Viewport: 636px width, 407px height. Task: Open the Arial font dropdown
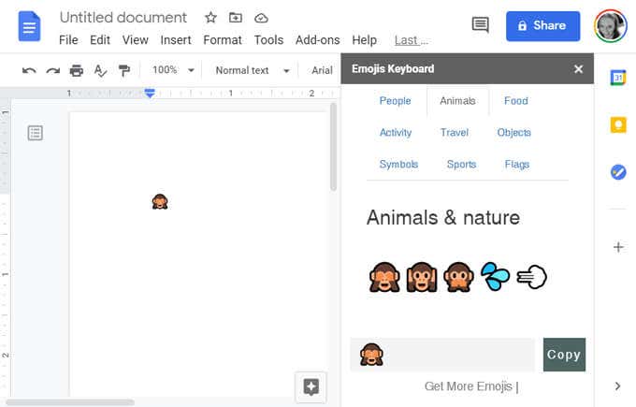322,70
